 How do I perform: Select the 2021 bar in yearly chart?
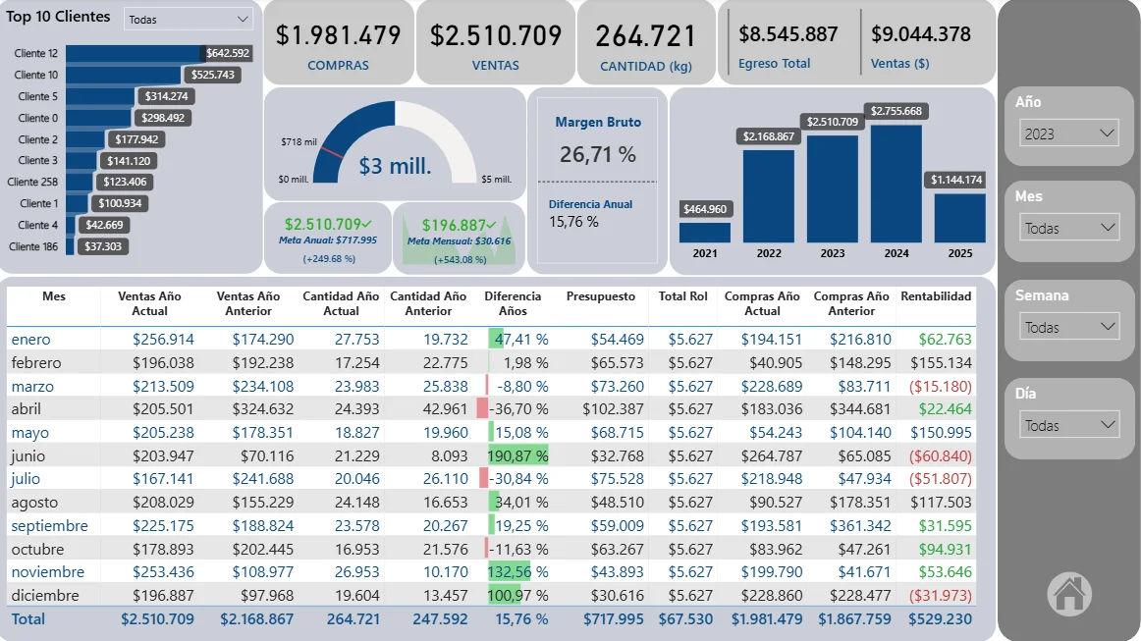pyautogui.click(x=705, y=233)
